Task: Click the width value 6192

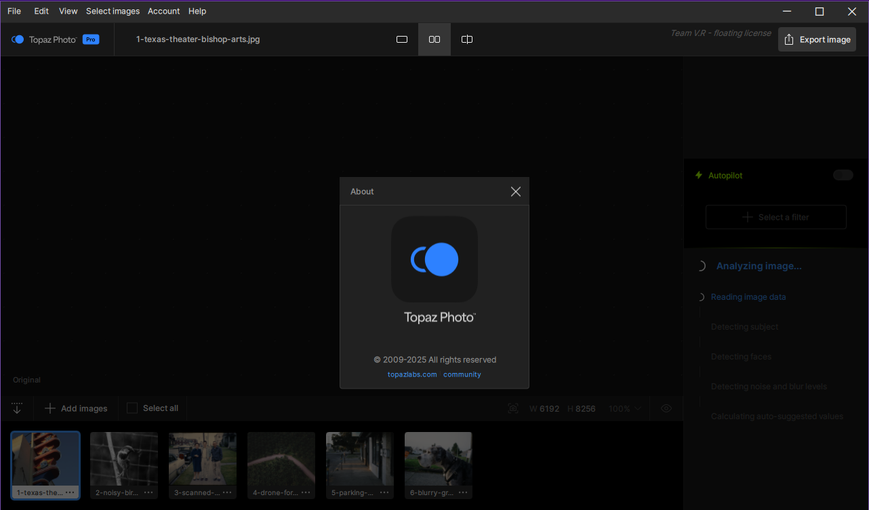Action: pyautogui.click(x=550, y=408)
